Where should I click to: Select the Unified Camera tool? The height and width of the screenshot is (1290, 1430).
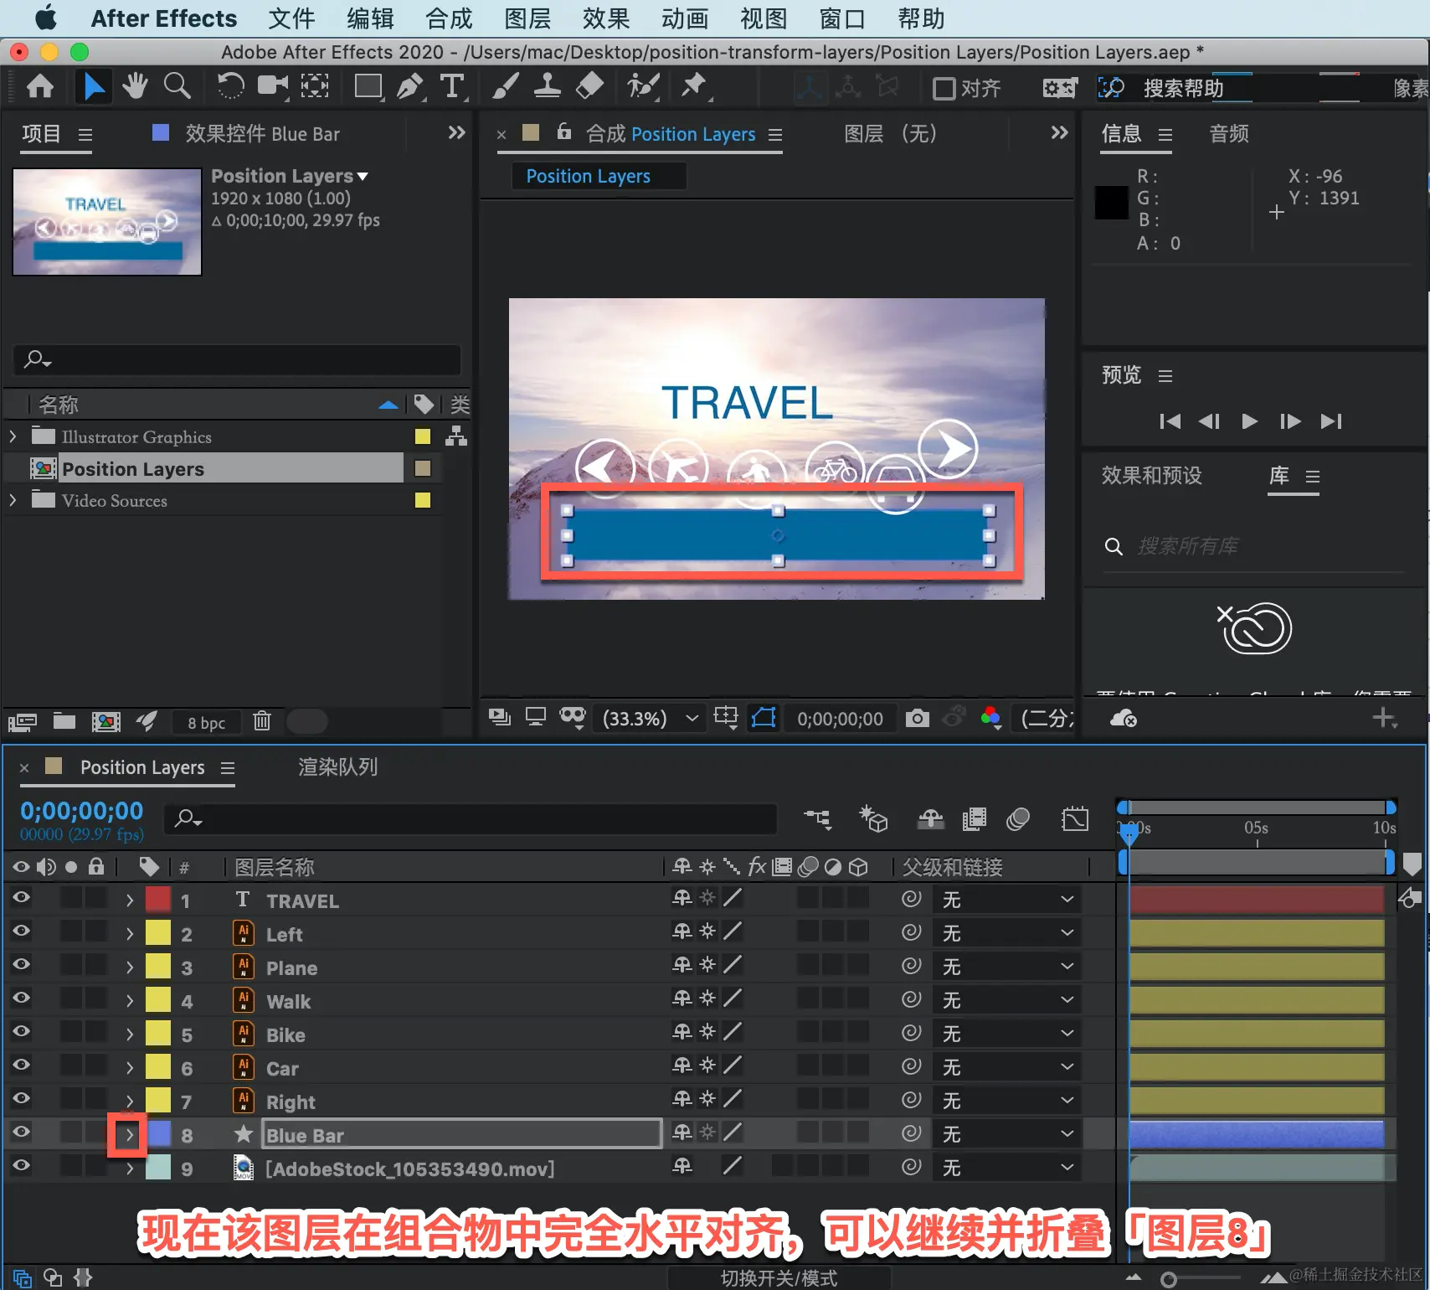click(x=272, y=86)
